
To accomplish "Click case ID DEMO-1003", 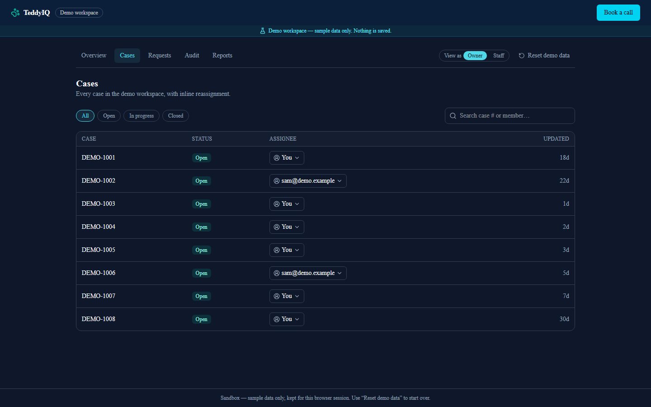I will 99,204.
